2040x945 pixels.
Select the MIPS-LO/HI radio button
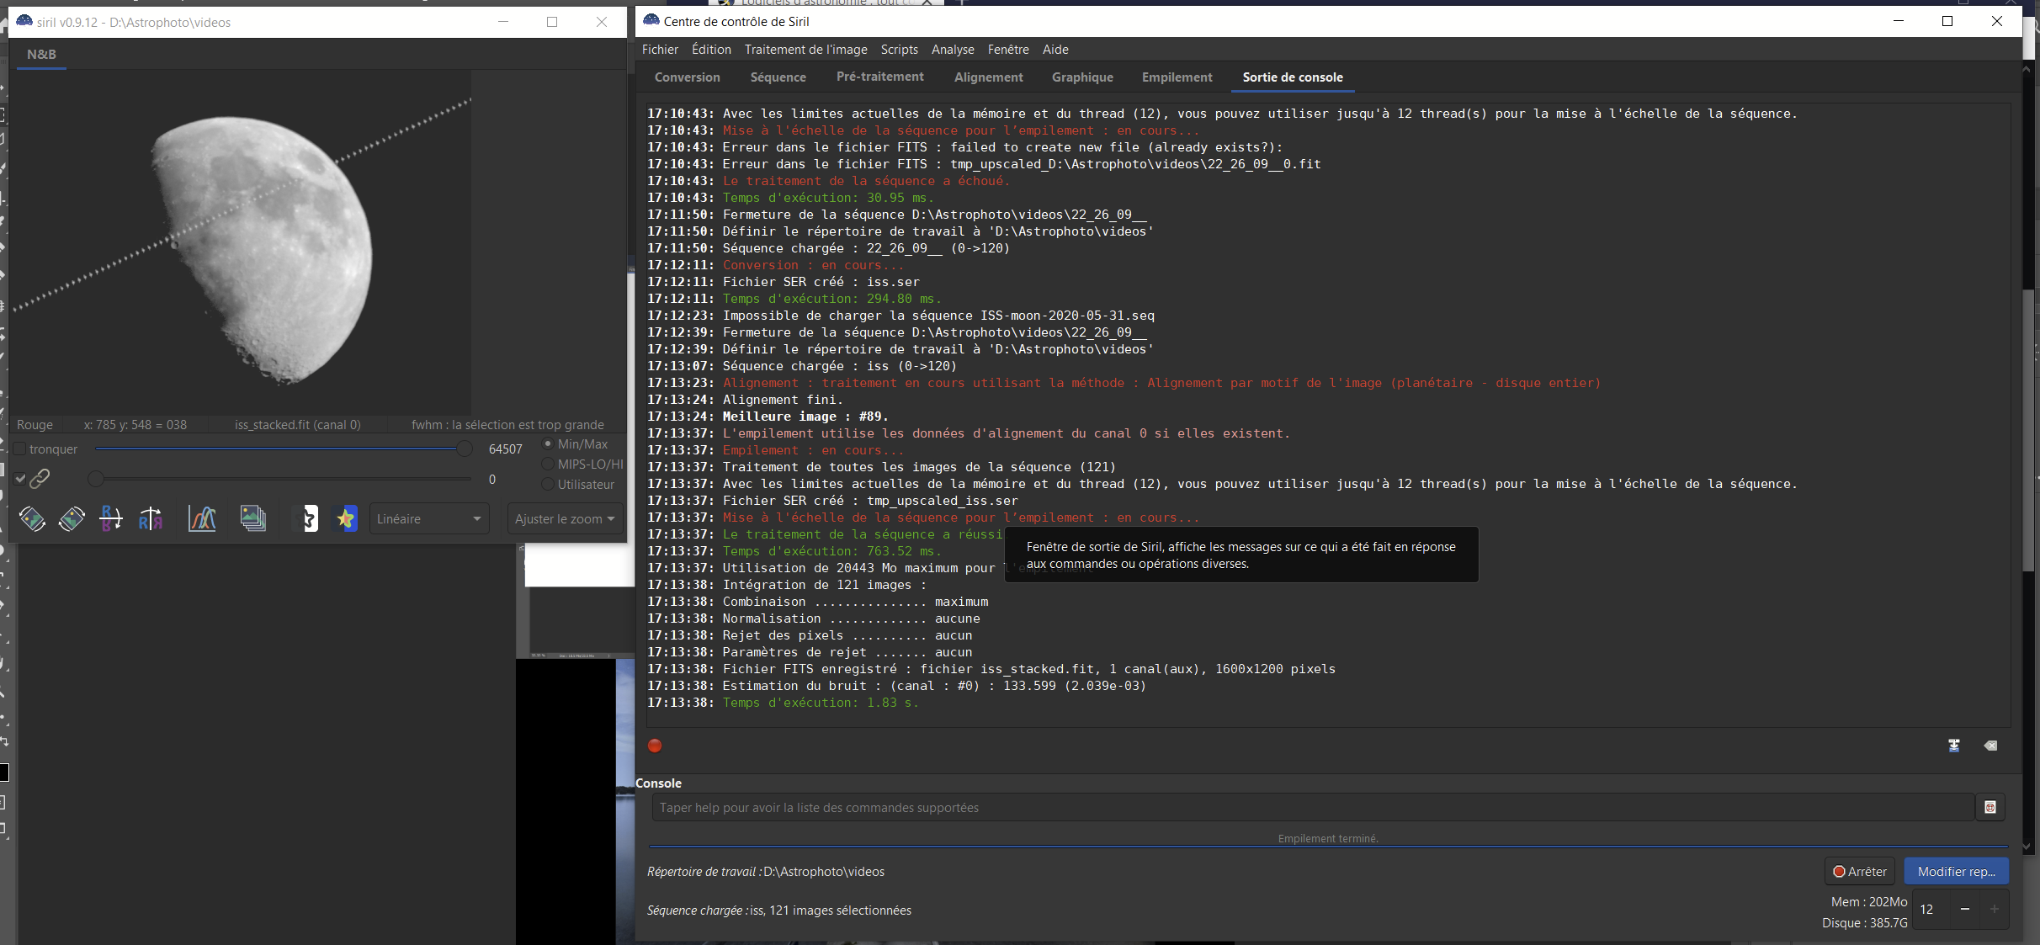(548, 465)
